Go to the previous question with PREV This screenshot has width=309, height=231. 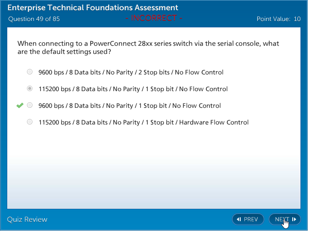click(248, 219)
